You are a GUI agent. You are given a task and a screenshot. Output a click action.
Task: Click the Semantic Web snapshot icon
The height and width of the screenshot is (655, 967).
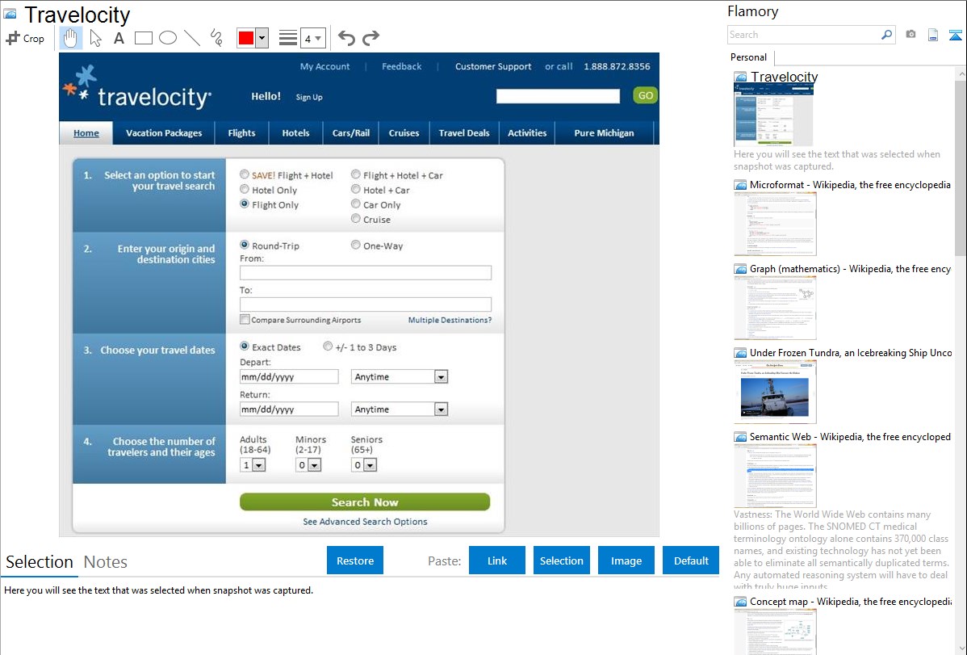[740, 436]
